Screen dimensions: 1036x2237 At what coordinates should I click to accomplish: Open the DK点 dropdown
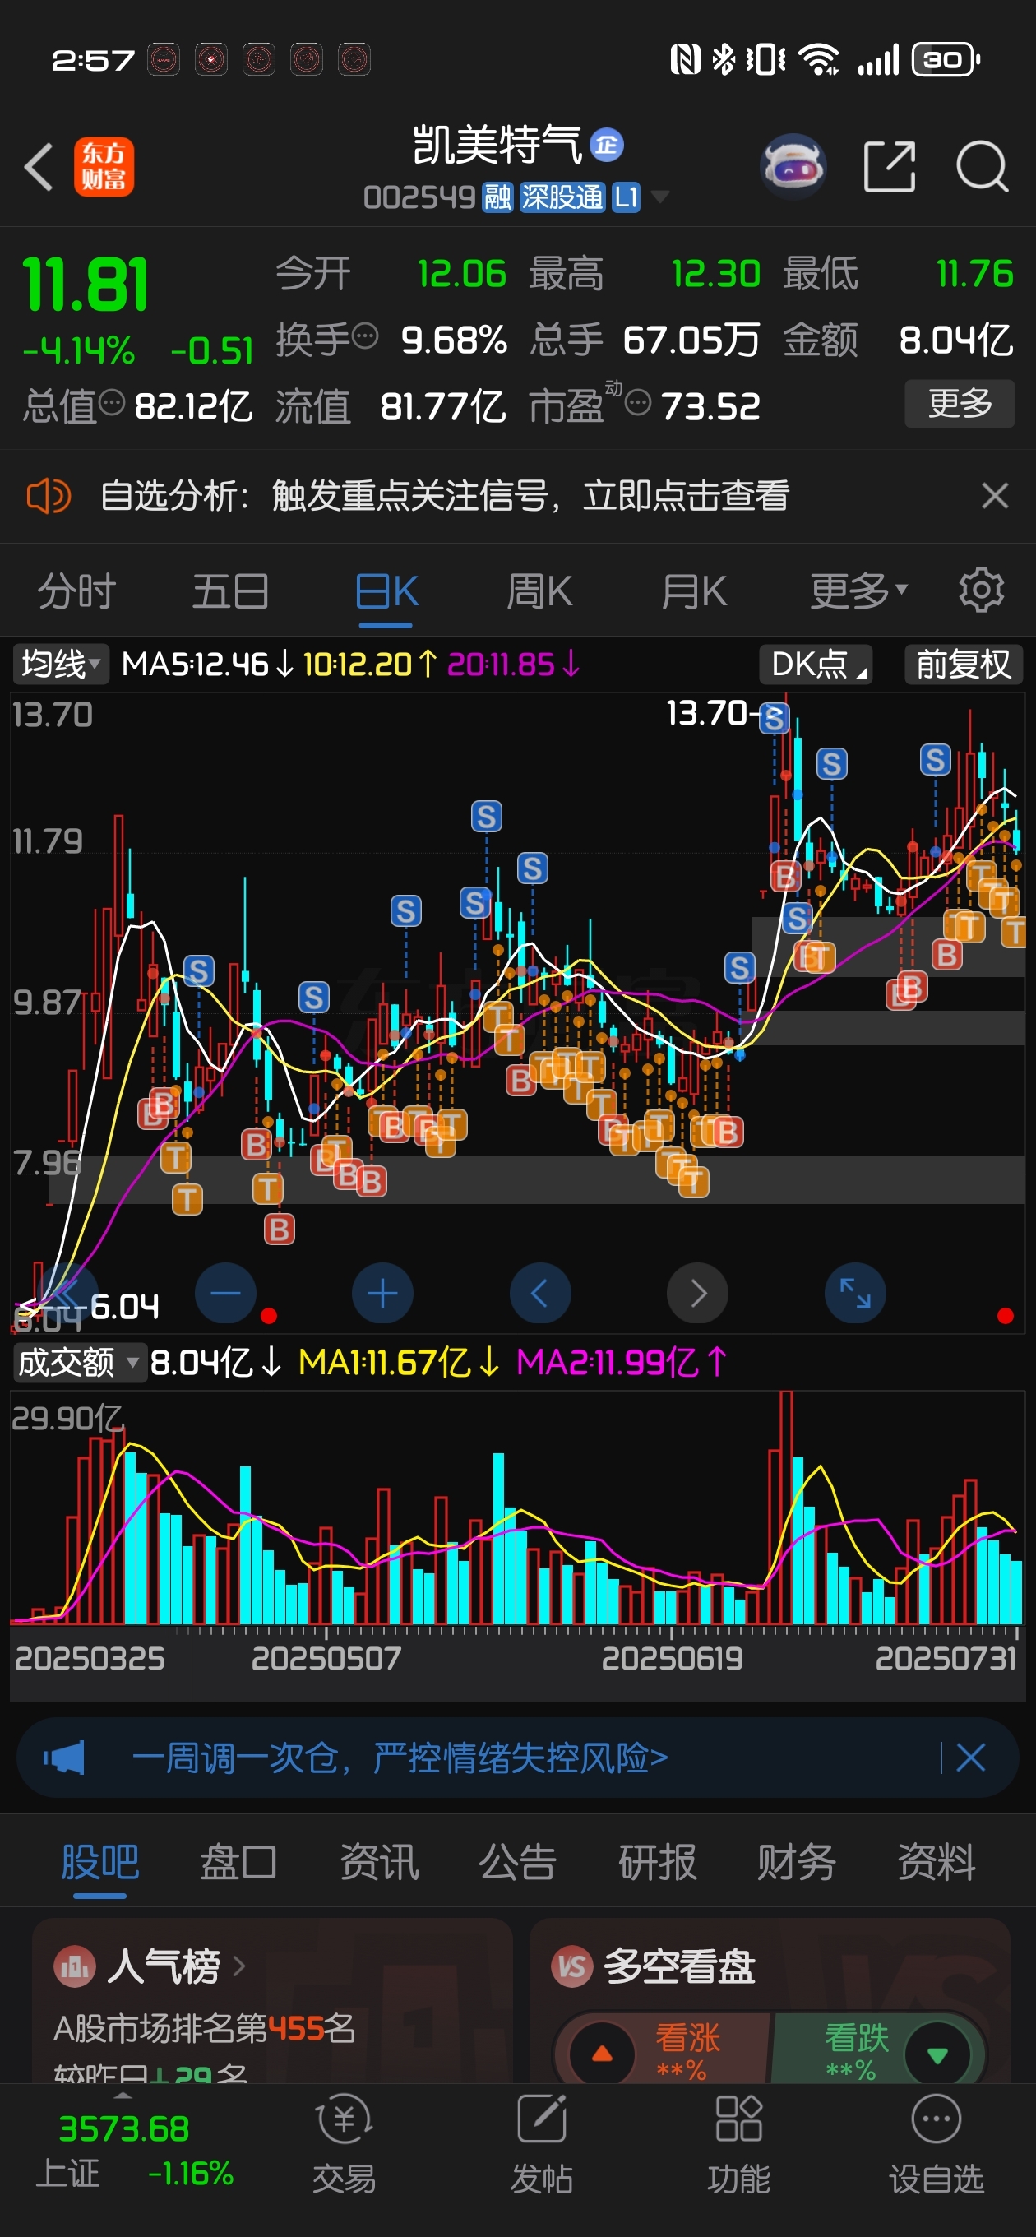(x=816, y=665)
